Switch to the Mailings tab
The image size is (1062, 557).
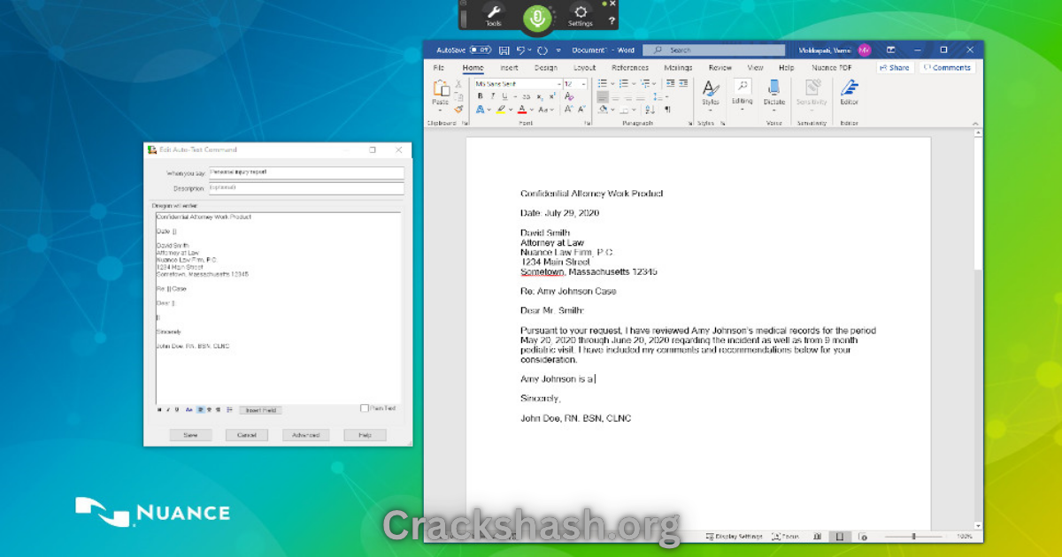(x=679, y=67)
